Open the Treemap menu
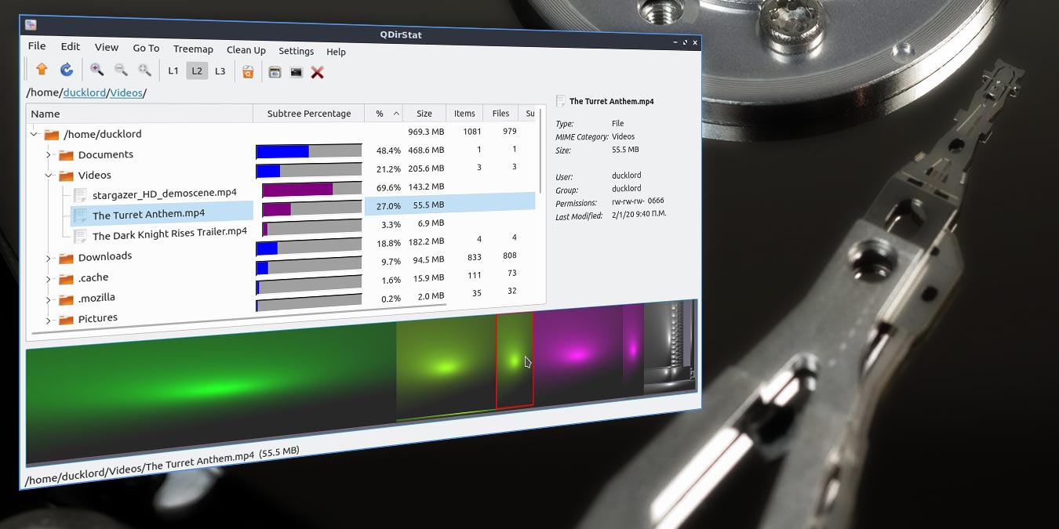This screenshot has height=529, width=1059. tap(193, 49)
